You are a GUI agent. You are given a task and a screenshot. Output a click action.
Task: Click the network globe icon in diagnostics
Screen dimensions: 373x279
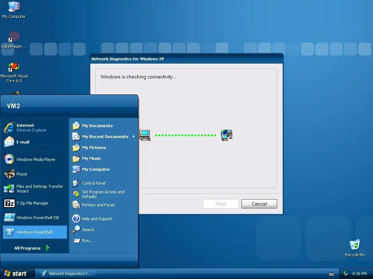pos(227,135)
